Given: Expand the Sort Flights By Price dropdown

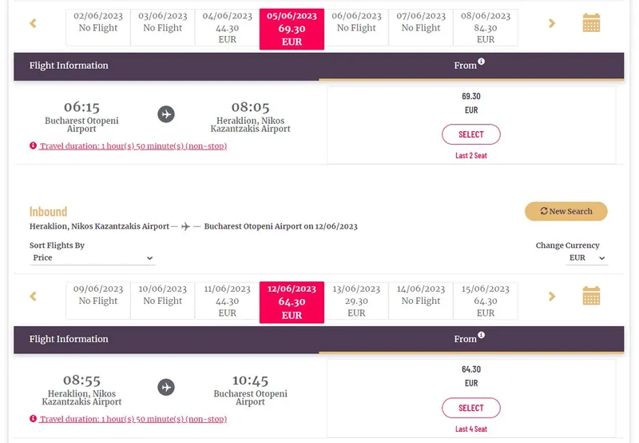Looking at the screenshot, I should (93, 257).
